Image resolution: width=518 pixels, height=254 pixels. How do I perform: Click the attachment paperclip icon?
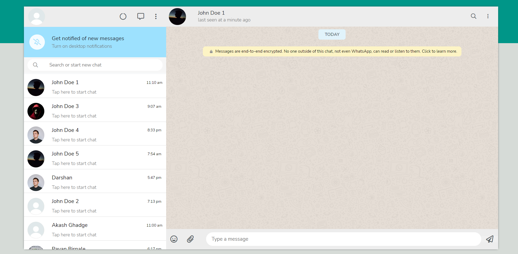(x=190, y=239)
